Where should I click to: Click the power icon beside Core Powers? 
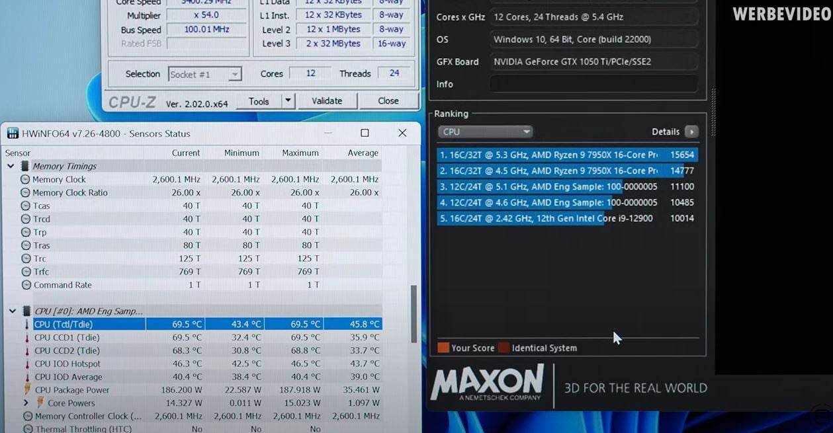pos(40,403)
